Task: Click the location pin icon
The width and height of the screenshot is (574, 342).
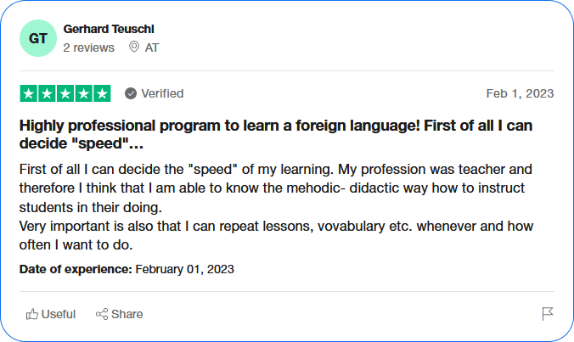Action: tap(134, 48)
